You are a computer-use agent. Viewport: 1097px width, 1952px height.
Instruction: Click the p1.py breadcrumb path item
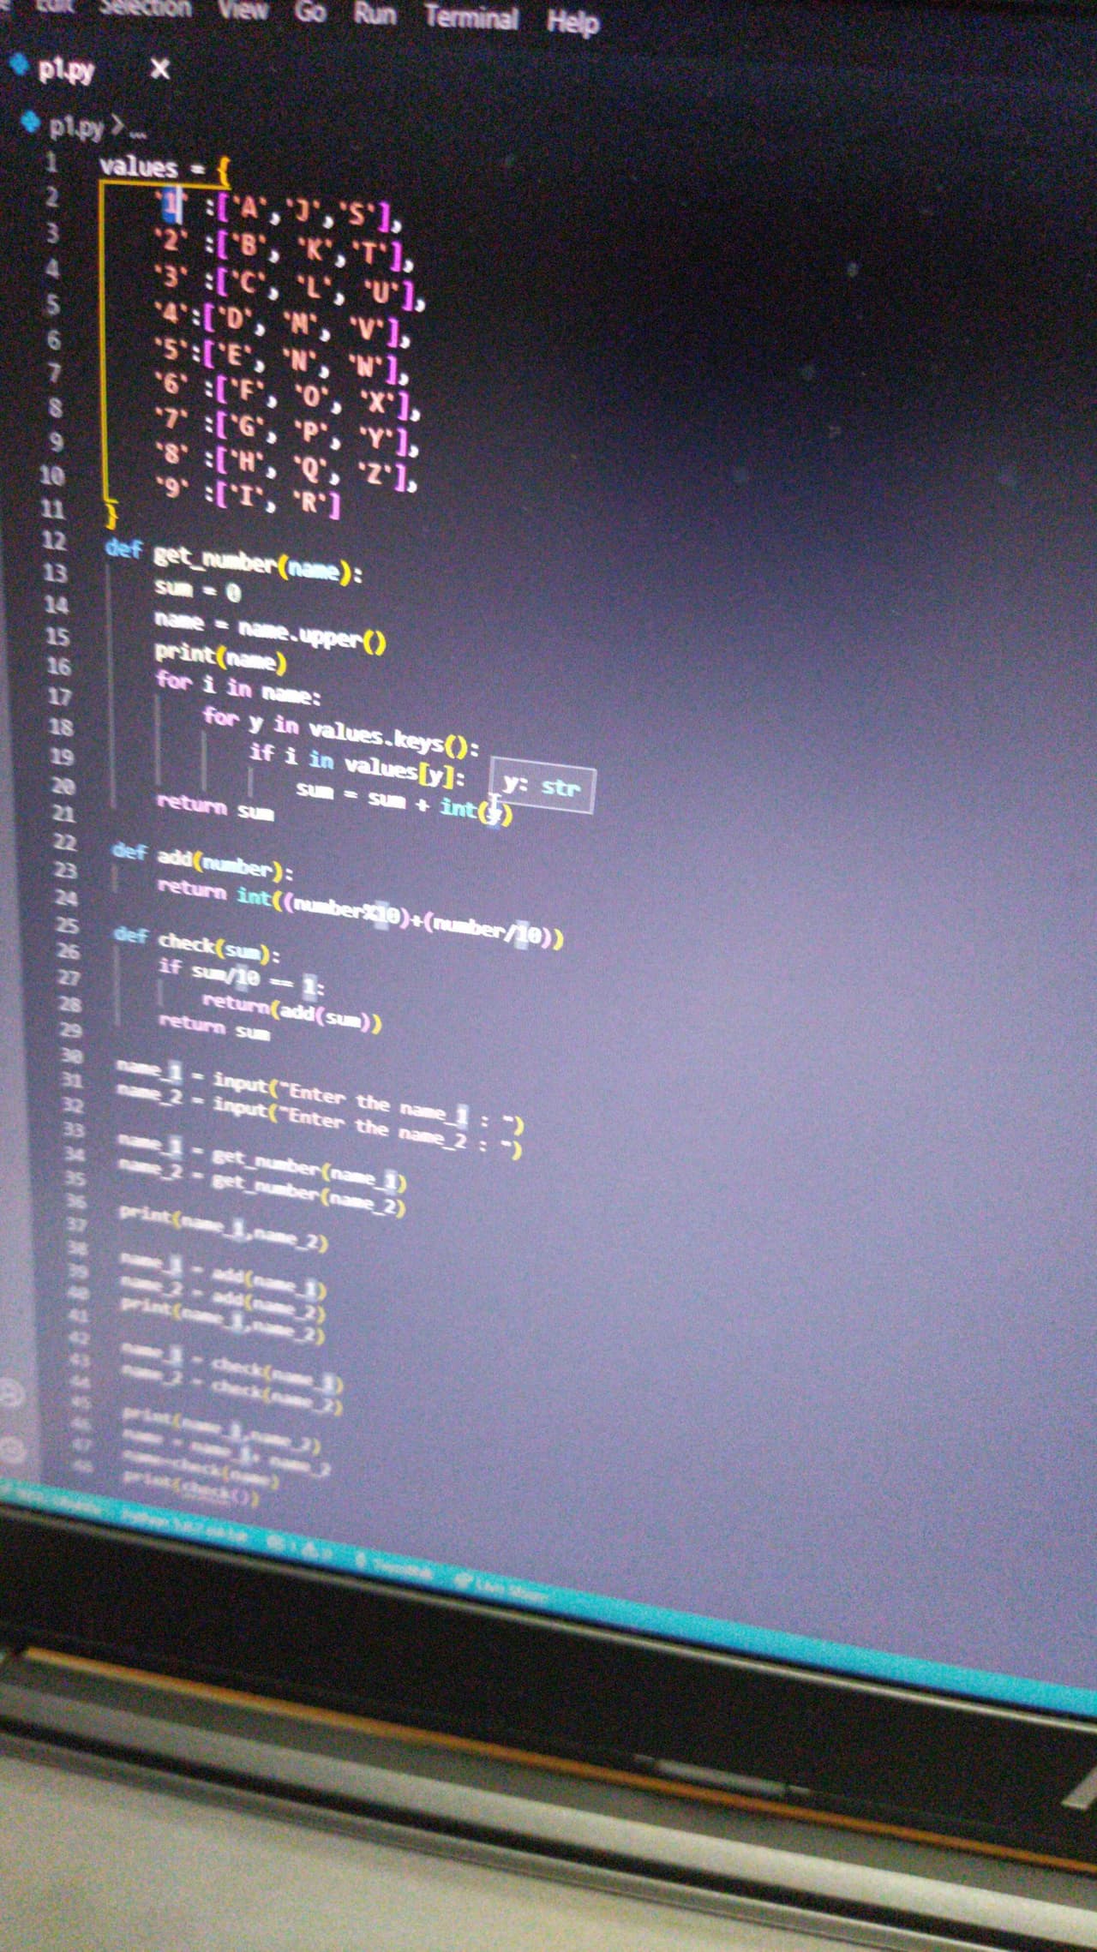pos(75,128)
